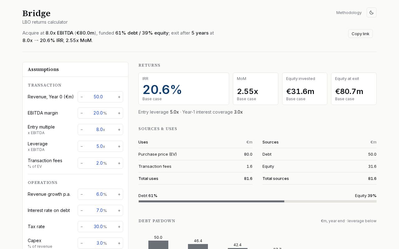This screenshot has height=249, width=399.
Task: Decrease EBITDA margin using the minus button
Action: pos(82,113)
